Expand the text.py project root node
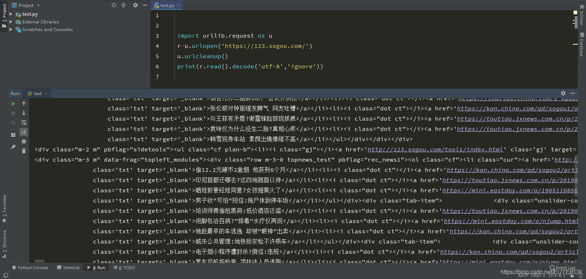The image size is (586, 279). tap(11, 14)
